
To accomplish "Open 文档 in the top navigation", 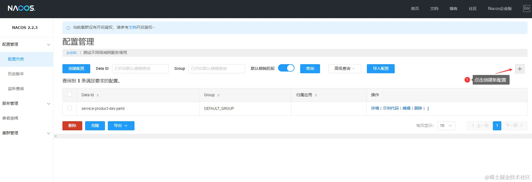I will coord(434,9).
